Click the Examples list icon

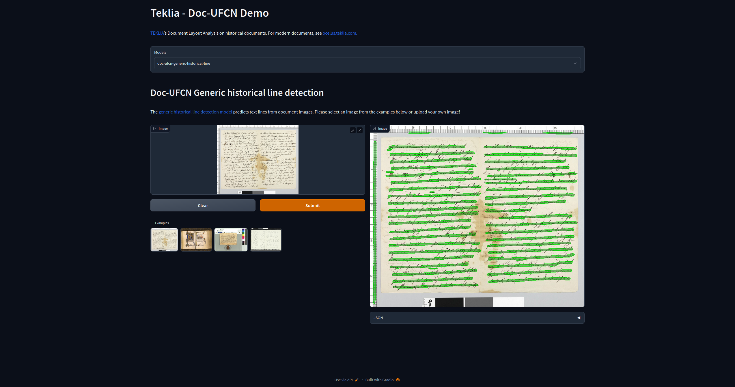coord(152,223)
